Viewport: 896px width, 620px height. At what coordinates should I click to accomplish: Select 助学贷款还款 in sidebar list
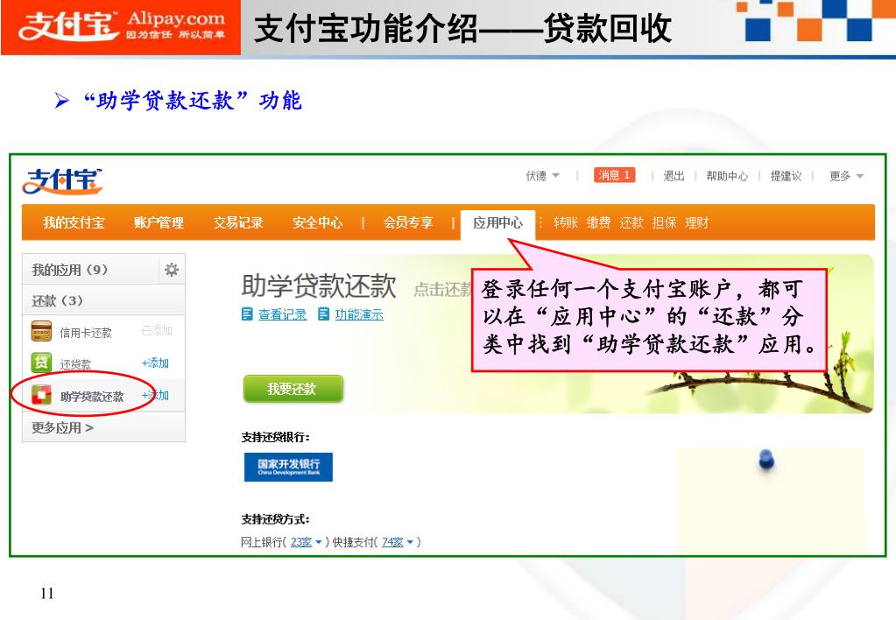point(92,397)
